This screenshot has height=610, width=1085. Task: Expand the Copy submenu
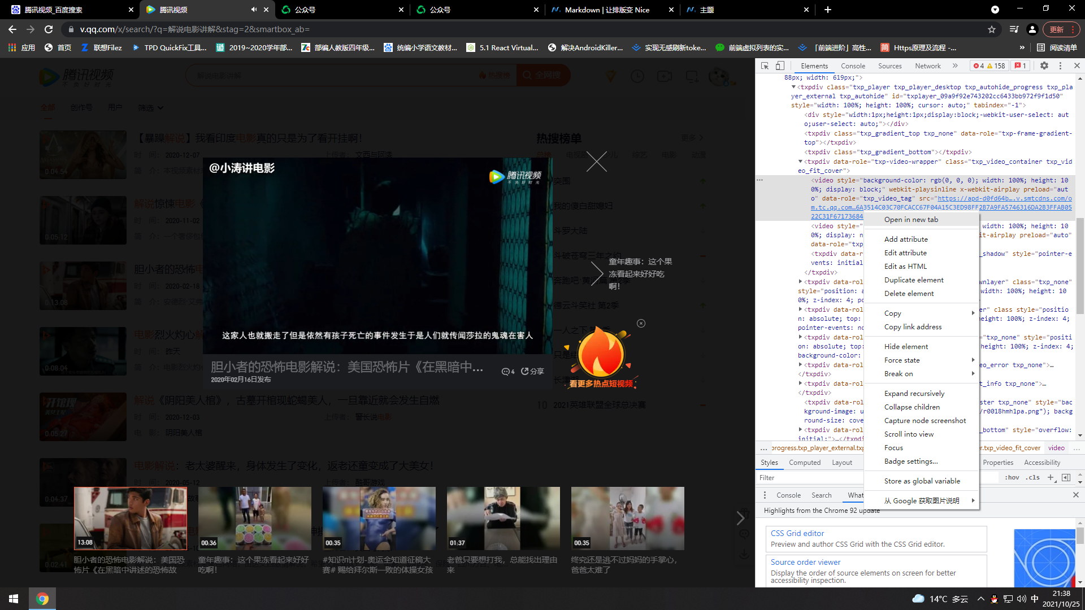coord(922,313)
